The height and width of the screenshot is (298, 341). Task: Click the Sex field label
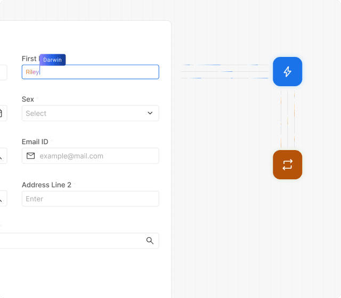click(28, 99)
